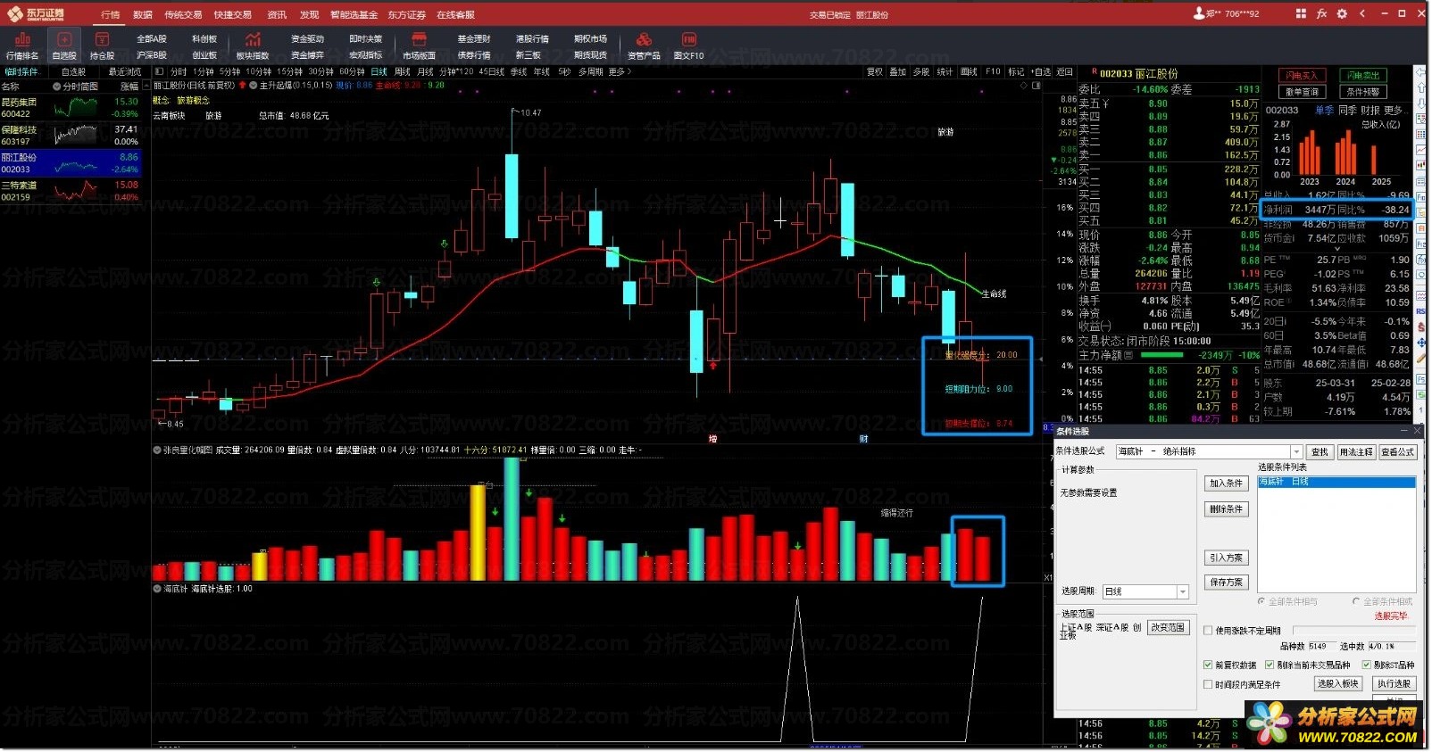Click the back arrow icon in title bar
The image size is (1432, 752).
tap(1362, 13)
